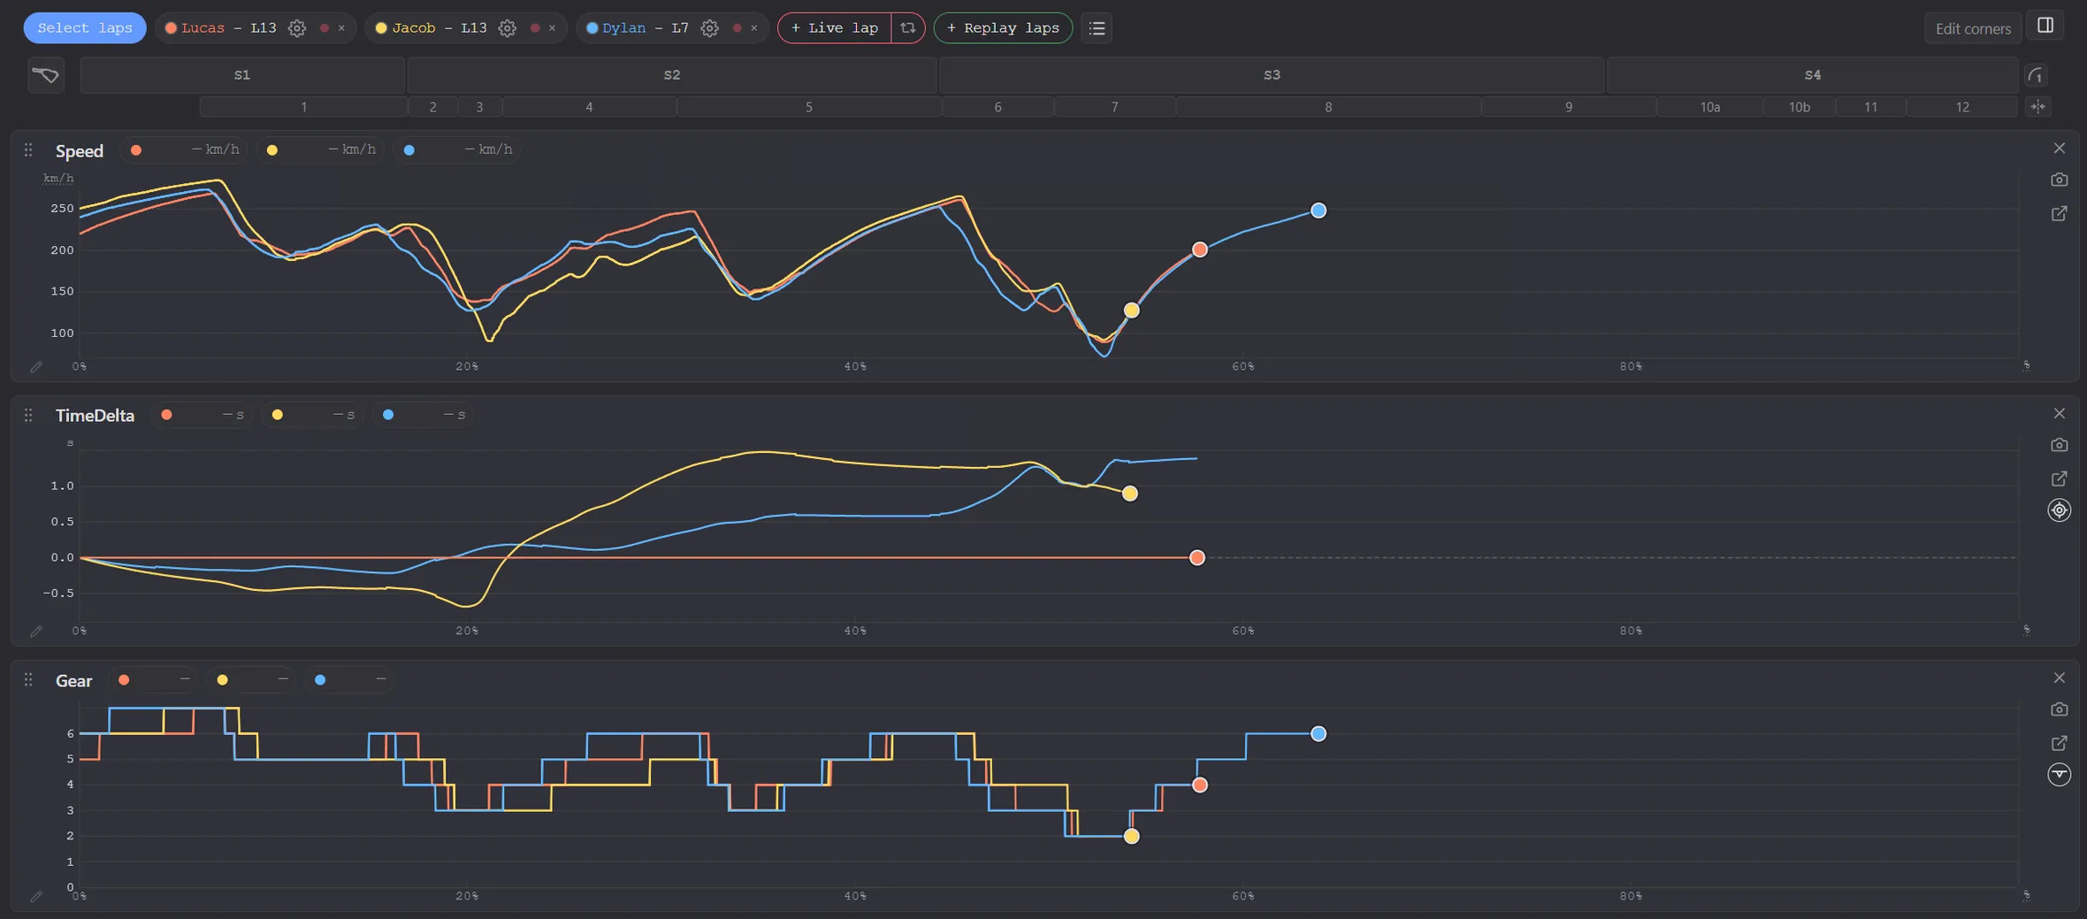Toggle the side panel layout icon
This screenshot has height=919, width=2087.
[2045, 26]
